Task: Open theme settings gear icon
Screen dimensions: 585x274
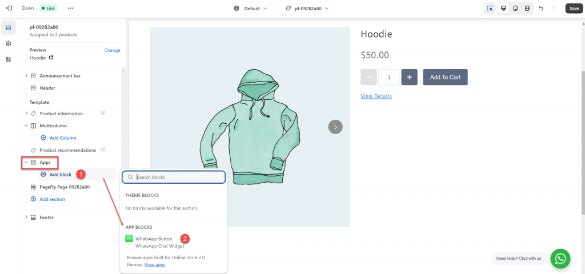Action: tap(9, 43)
